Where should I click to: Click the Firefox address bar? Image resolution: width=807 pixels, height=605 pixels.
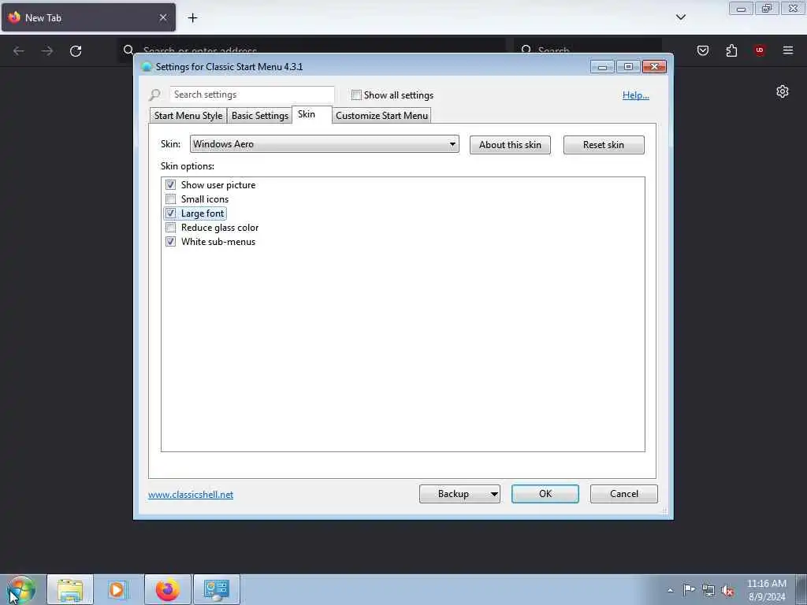click(x=311, y=50)
